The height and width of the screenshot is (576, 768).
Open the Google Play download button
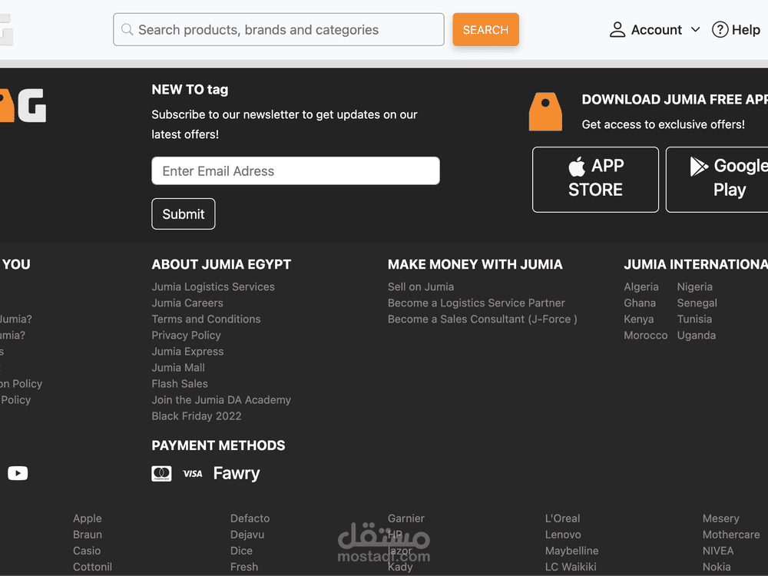[717, 179]
